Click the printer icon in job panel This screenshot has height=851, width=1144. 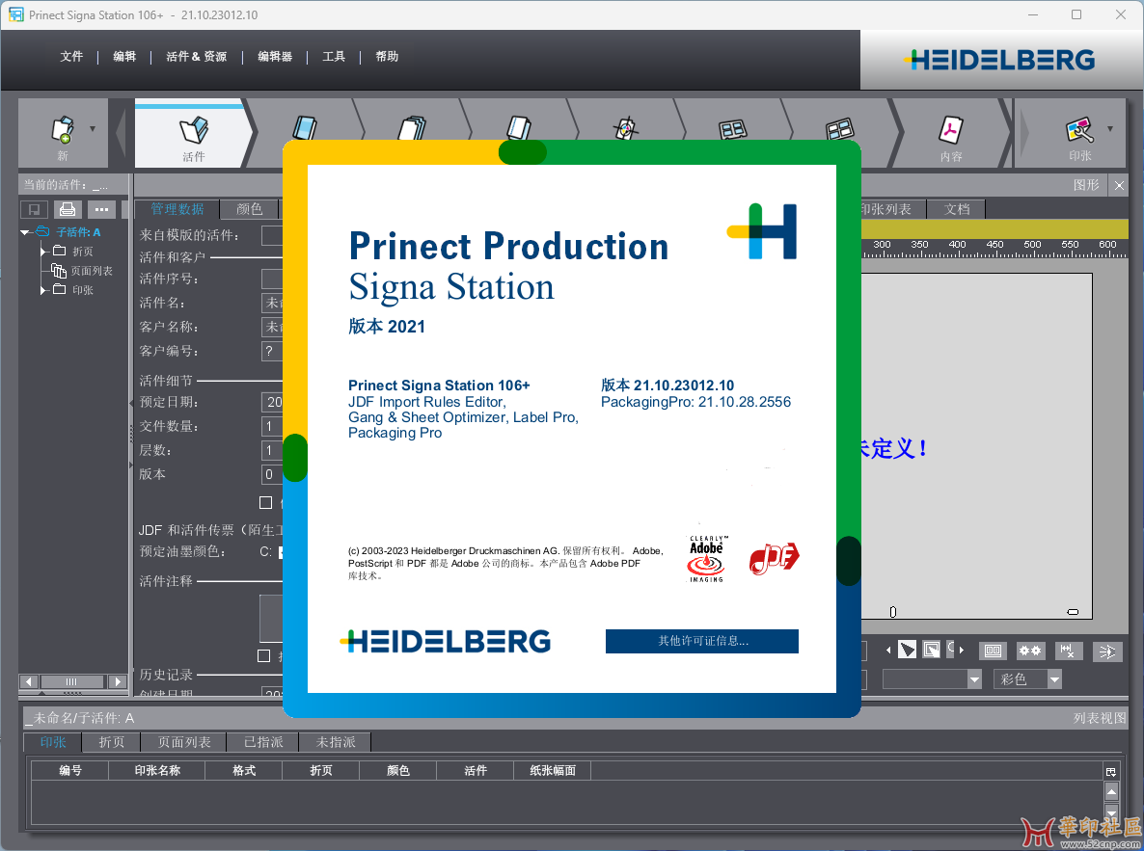(68, 210)
